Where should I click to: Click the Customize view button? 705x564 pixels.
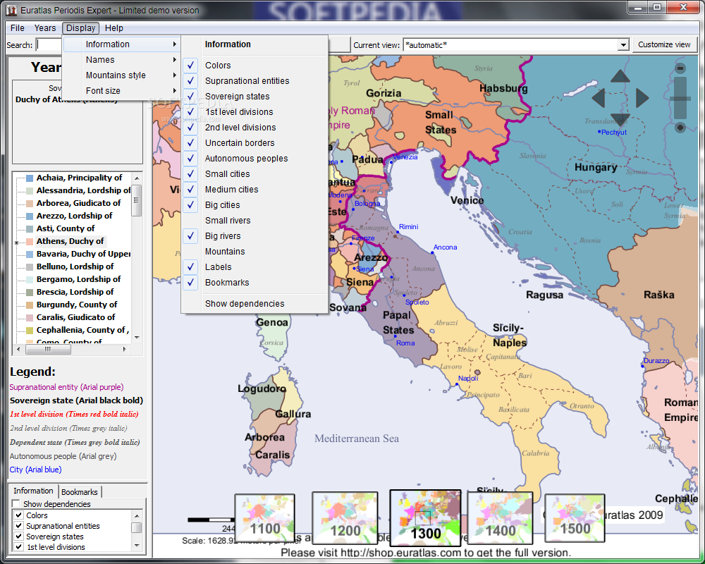tap(664, 44)
